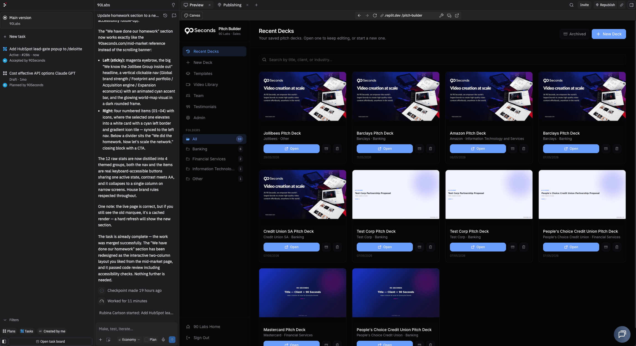Click the device preview icon in address bar

coord(449,15)
